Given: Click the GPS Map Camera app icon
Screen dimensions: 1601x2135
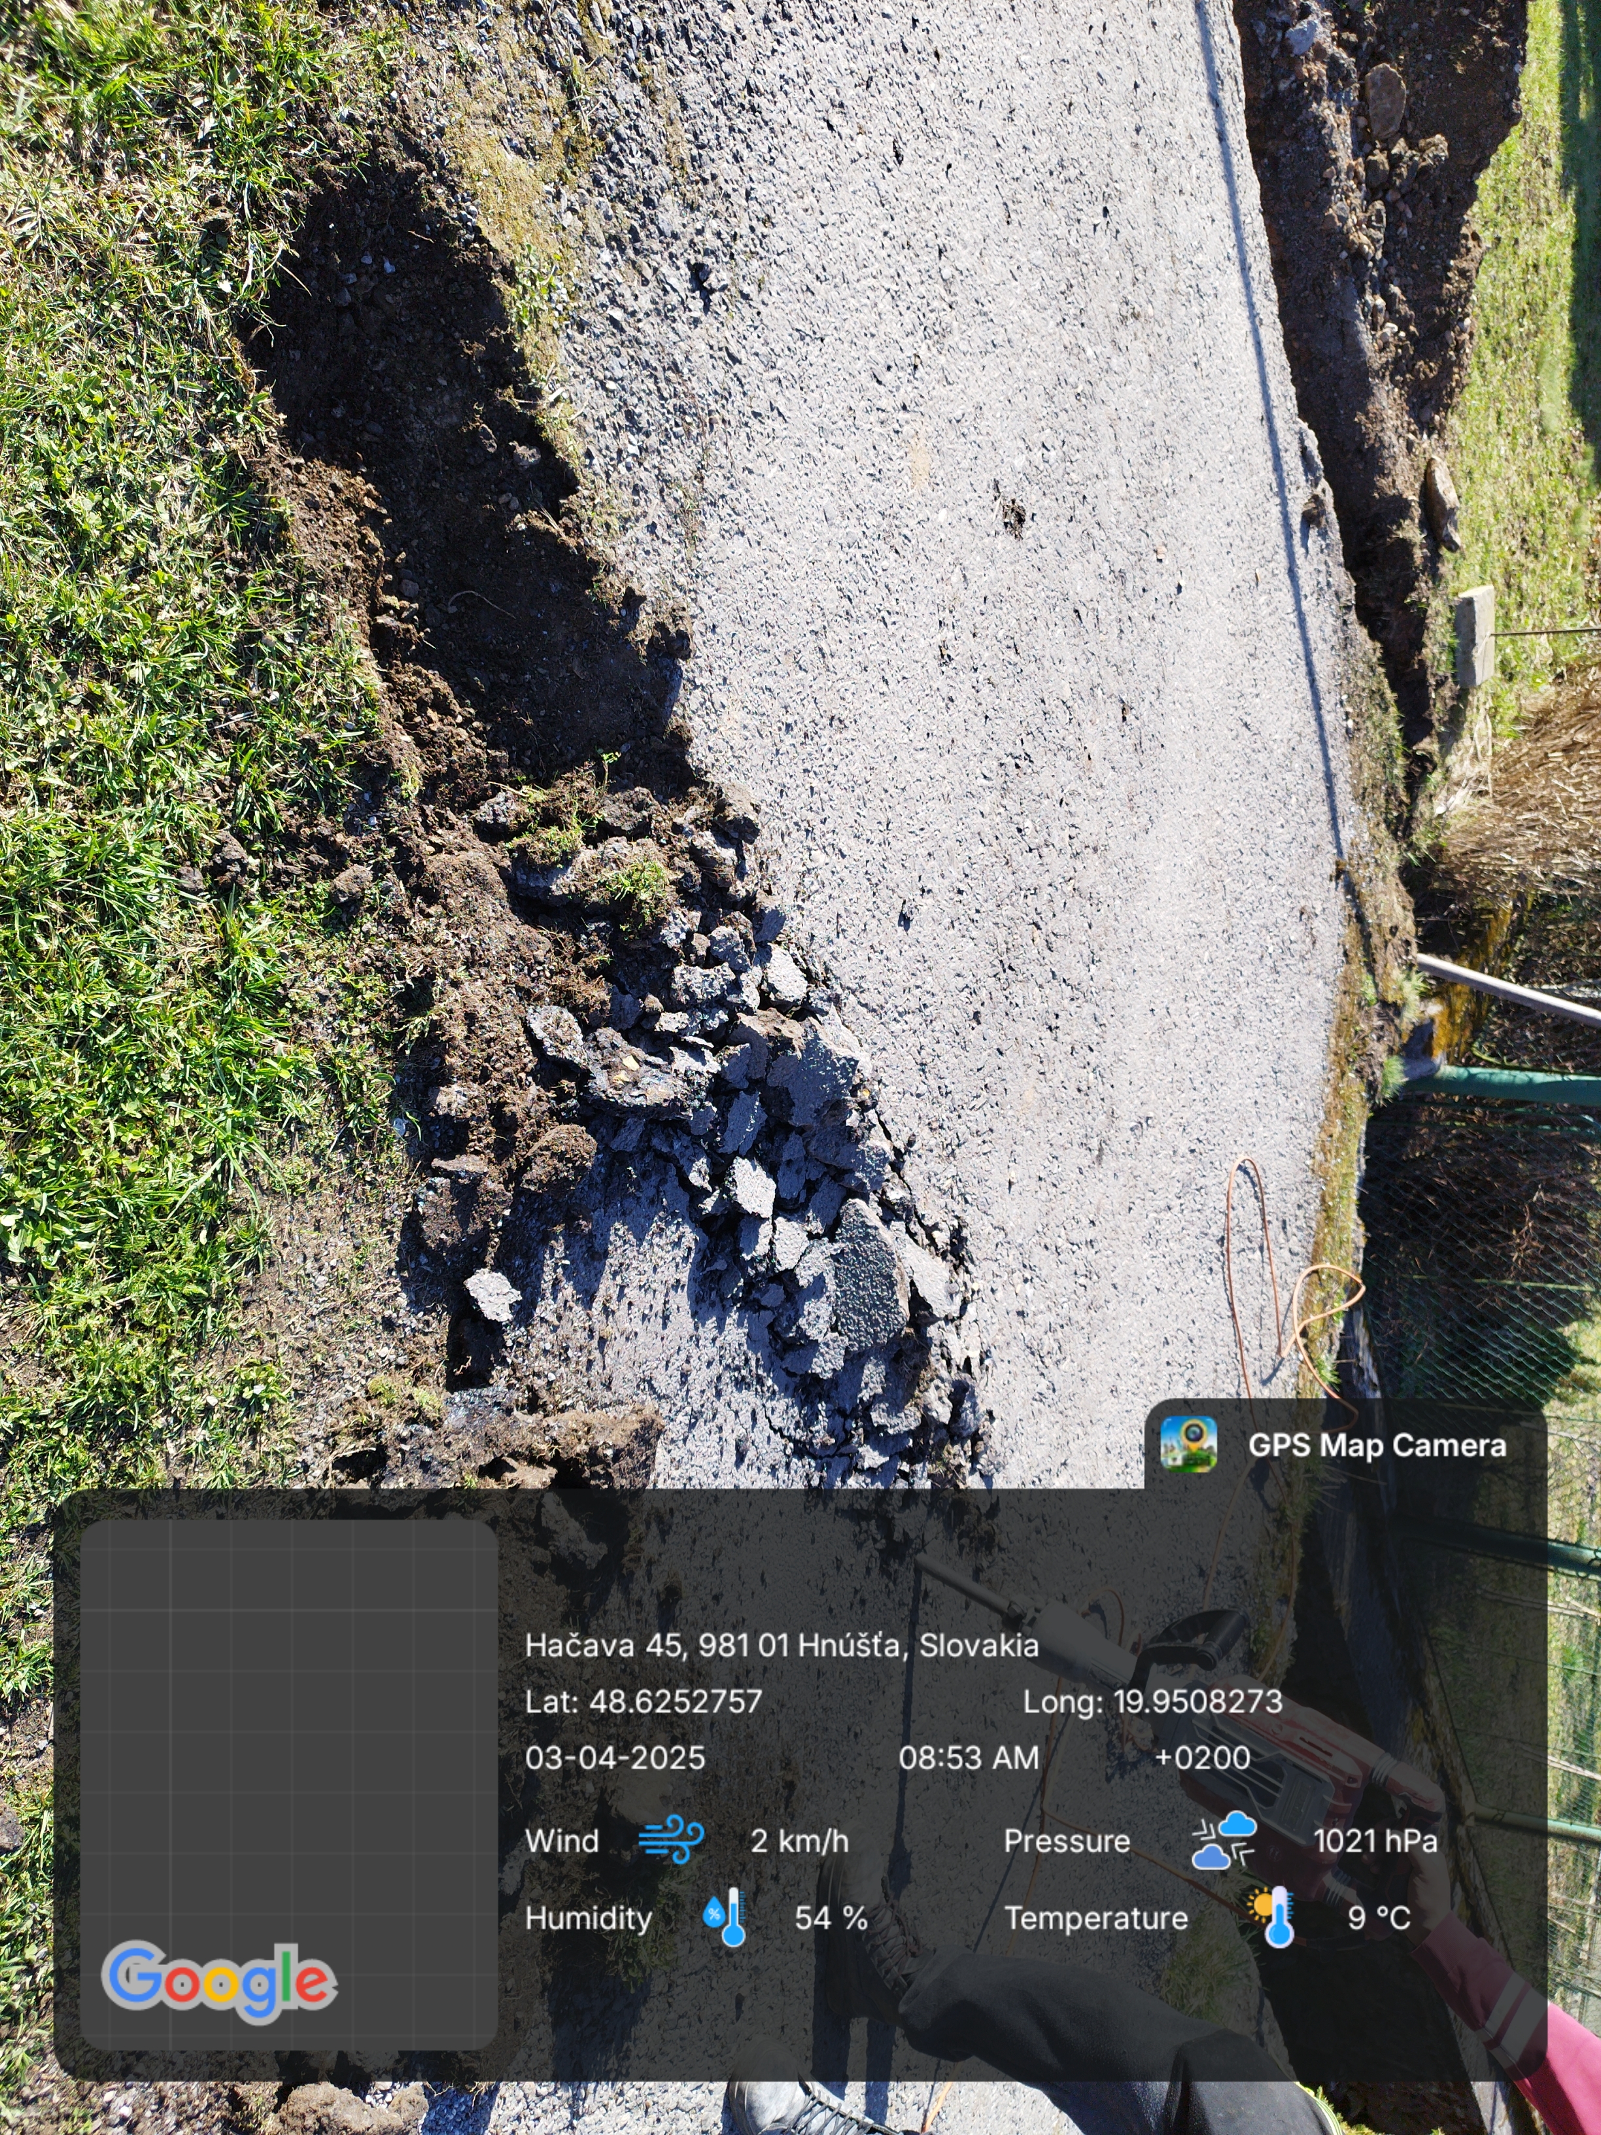Looking at the screenshot, I should coord(1188,1445).
